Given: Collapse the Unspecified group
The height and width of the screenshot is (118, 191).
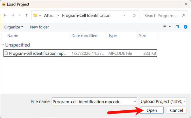Looking at the screenshot, I should click(x=3, y=45).
